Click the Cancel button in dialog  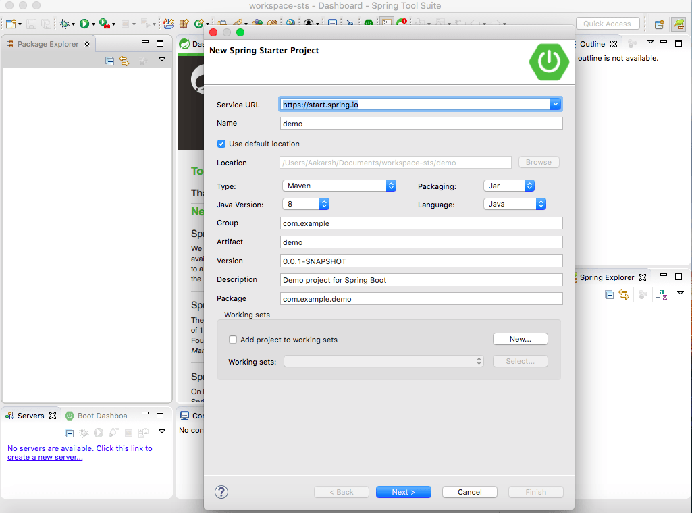[x=470, y=492]
